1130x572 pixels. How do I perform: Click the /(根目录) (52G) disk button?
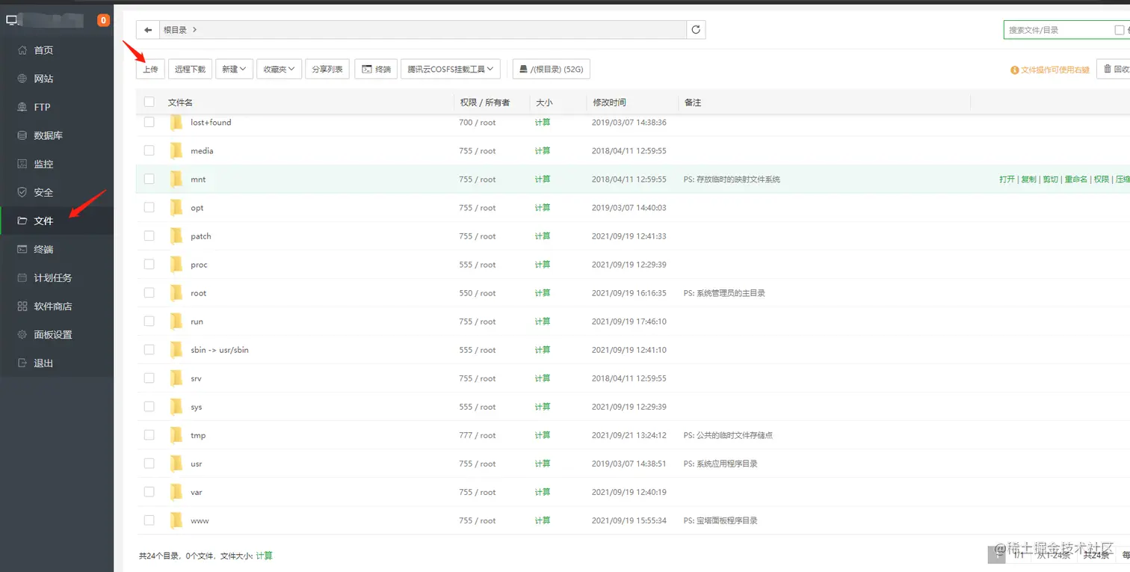point(552,69)
